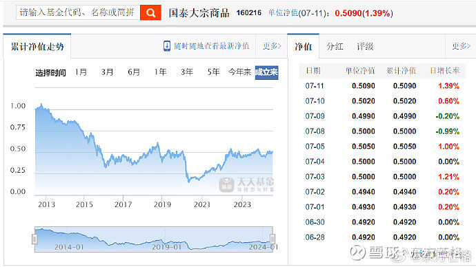Click the right handle of chart range slider
476x267 pixels.
[272, 239]
